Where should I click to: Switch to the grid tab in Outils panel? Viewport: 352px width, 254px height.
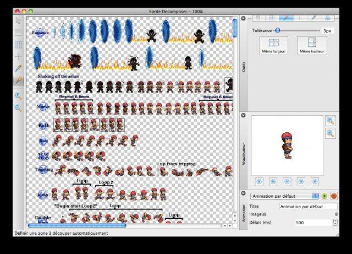[272, 18]
